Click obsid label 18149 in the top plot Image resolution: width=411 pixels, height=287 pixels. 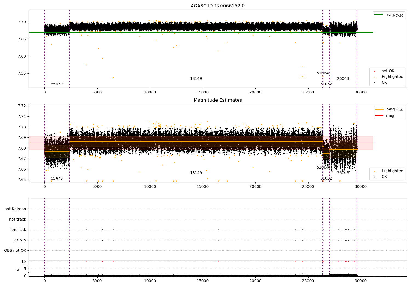tap(196, 79)
